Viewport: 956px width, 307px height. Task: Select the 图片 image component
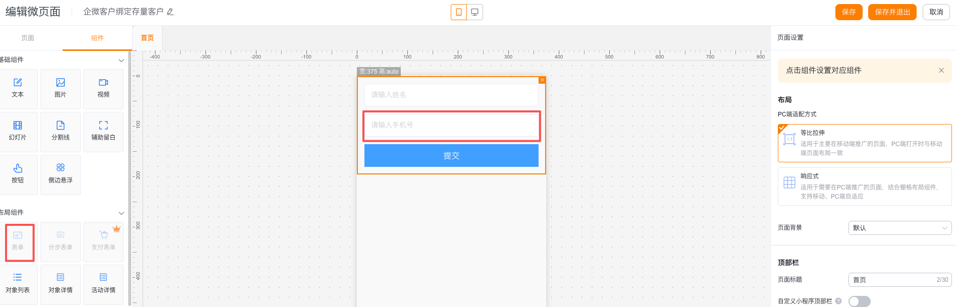61,88
